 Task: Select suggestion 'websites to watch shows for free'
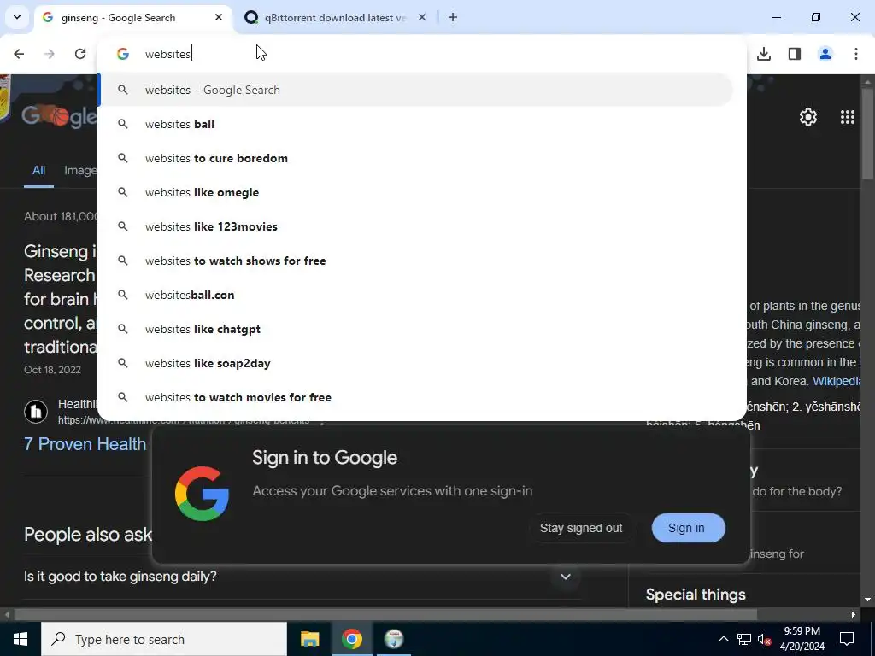[x=416, y=261]
